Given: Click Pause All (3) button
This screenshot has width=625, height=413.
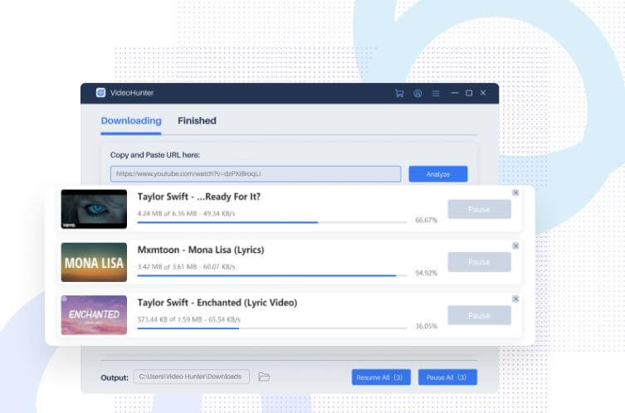Looking at the screenshot, I should [x=447, y=377].
